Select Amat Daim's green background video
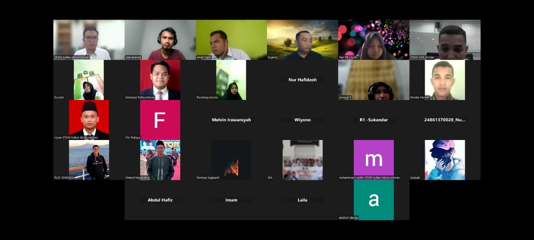 pyautogui.click(x=232, y=40)
